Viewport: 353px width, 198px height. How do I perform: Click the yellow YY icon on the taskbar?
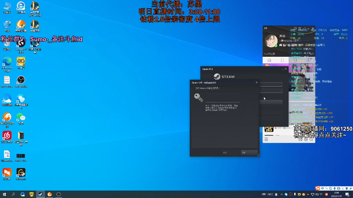pyautogui.click(x=31, y=194)
